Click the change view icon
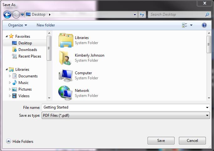 [x=185, y=25]
